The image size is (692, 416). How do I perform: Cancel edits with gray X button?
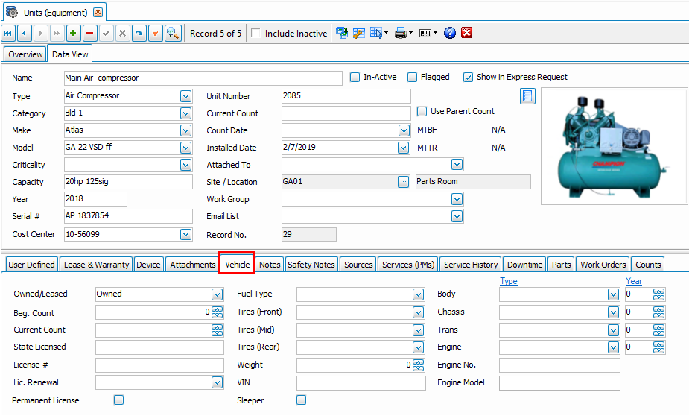point(122,33)
